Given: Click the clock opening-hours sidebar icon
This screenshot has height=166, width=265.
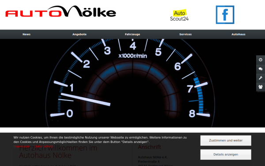Looking at the screenshot, I should tap(261, 60).
